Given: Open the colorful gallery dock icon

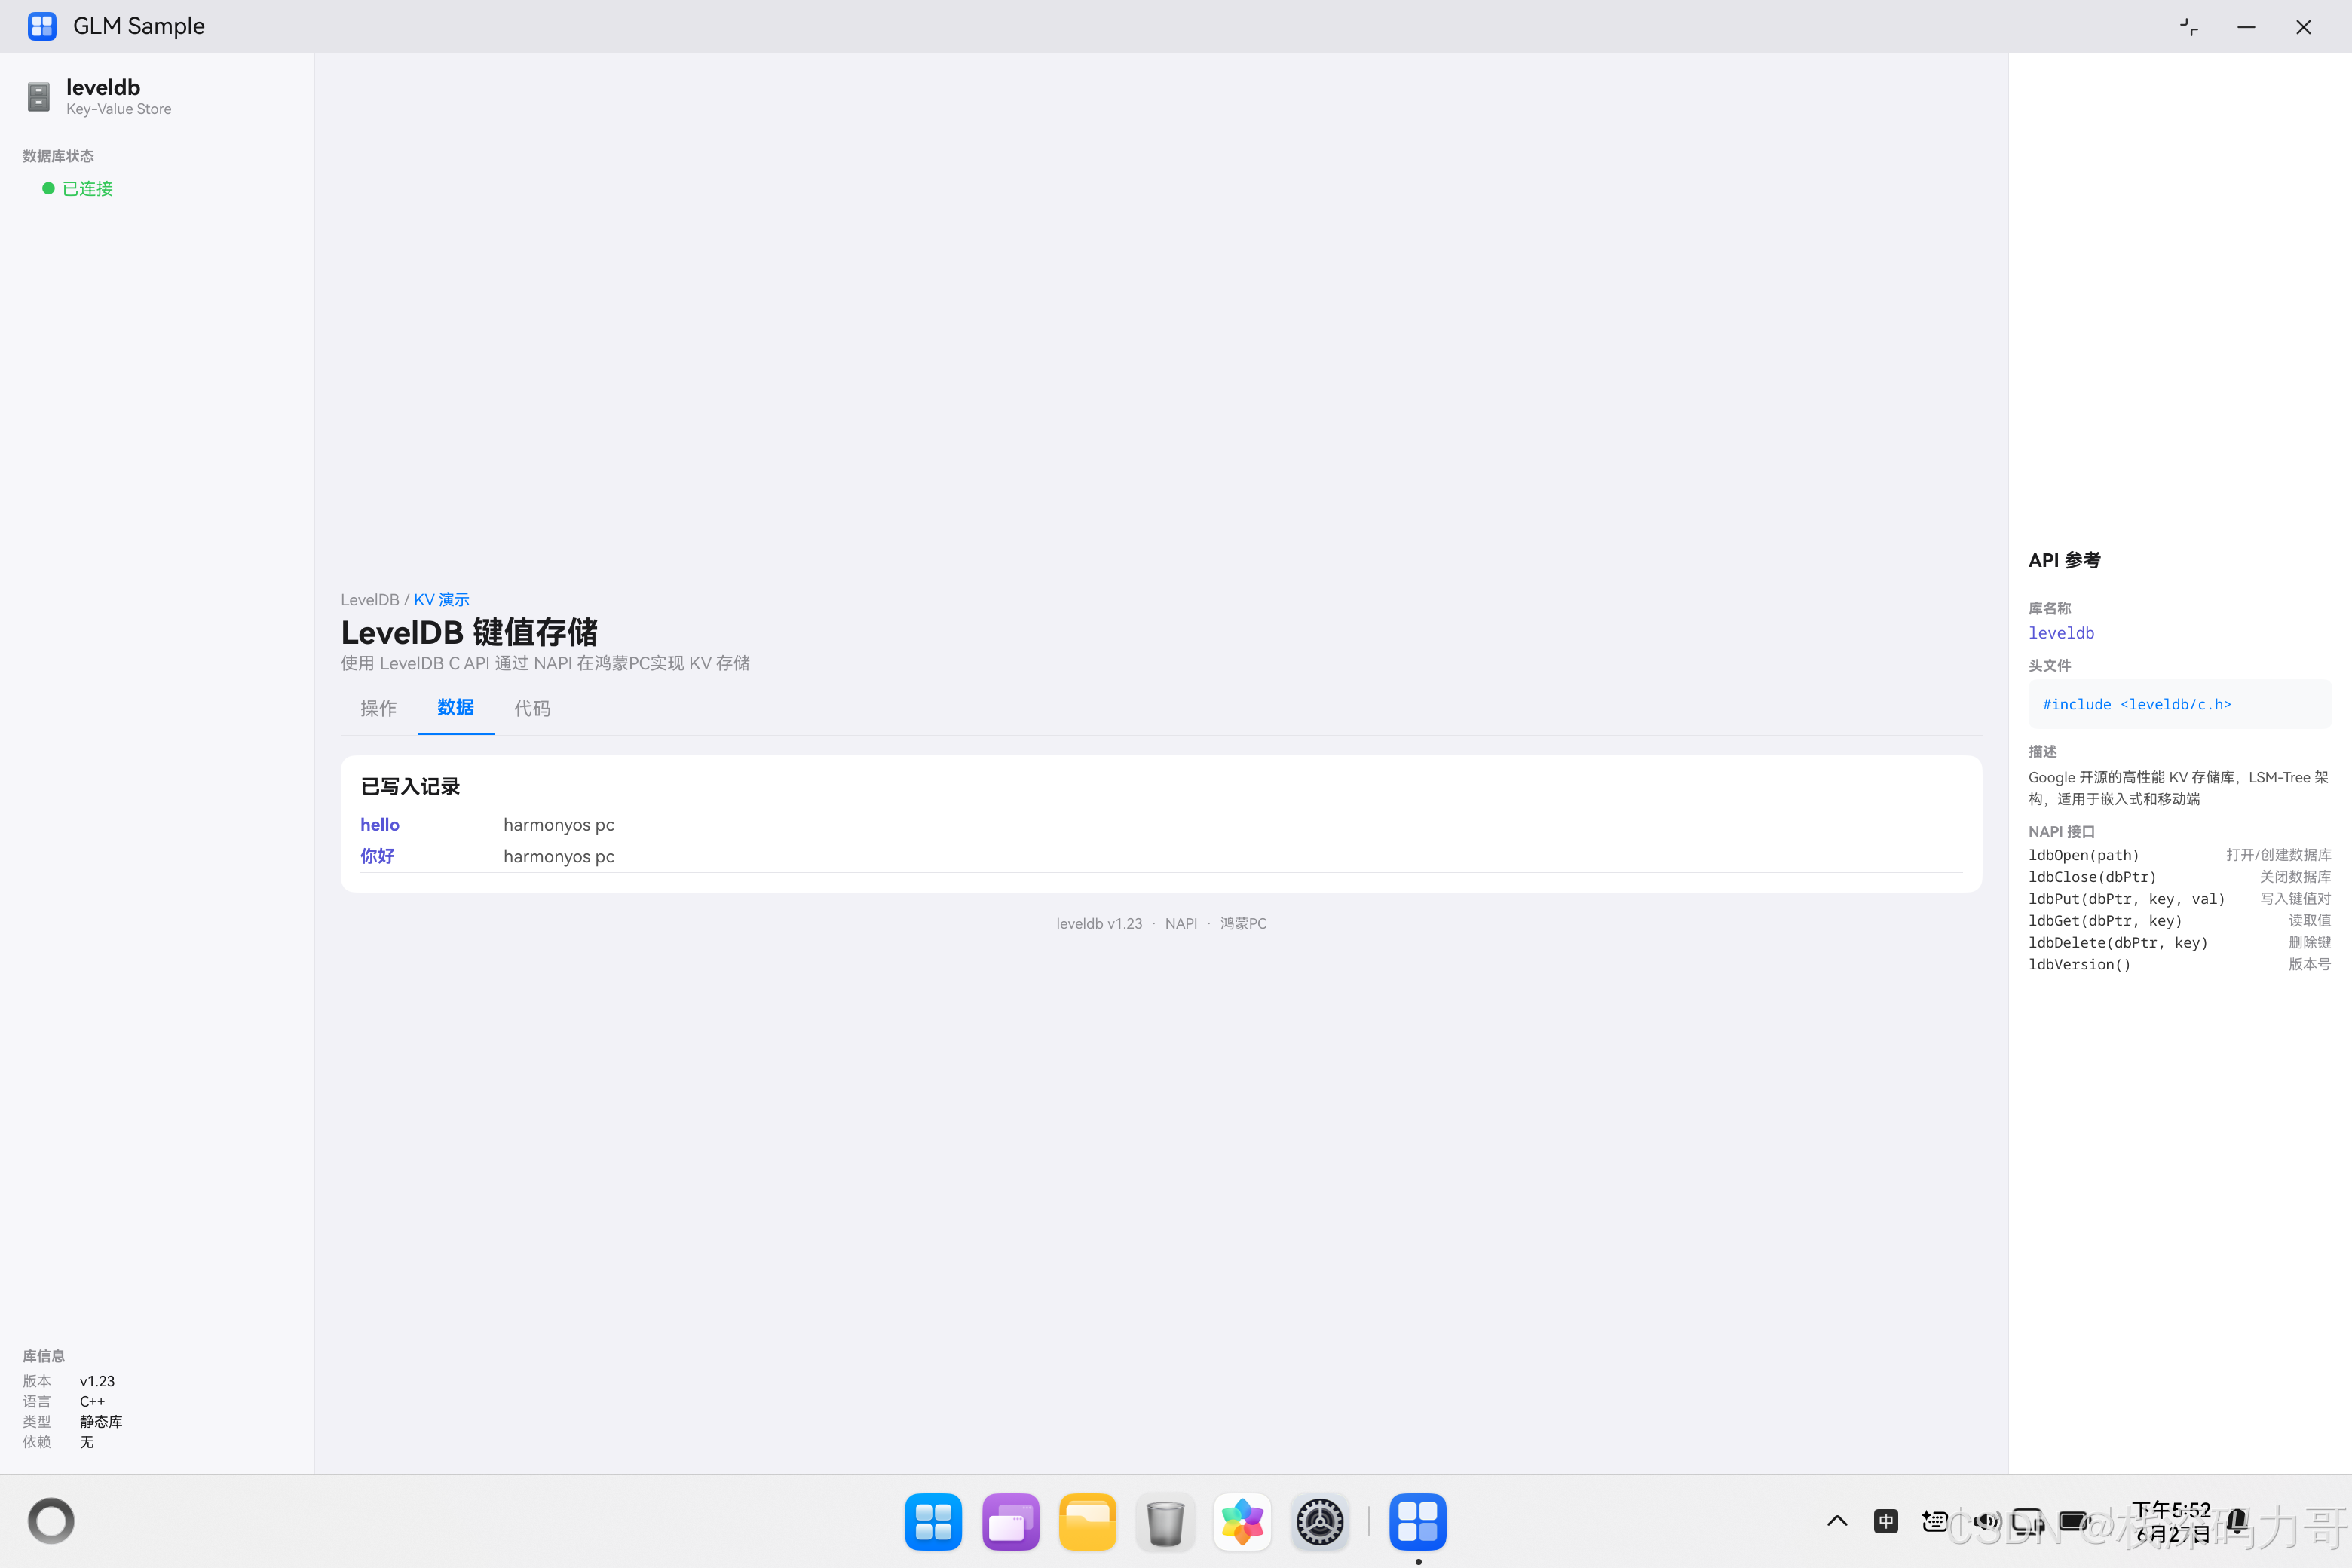Looking at the screenshot, I should pos(1242,1522).
